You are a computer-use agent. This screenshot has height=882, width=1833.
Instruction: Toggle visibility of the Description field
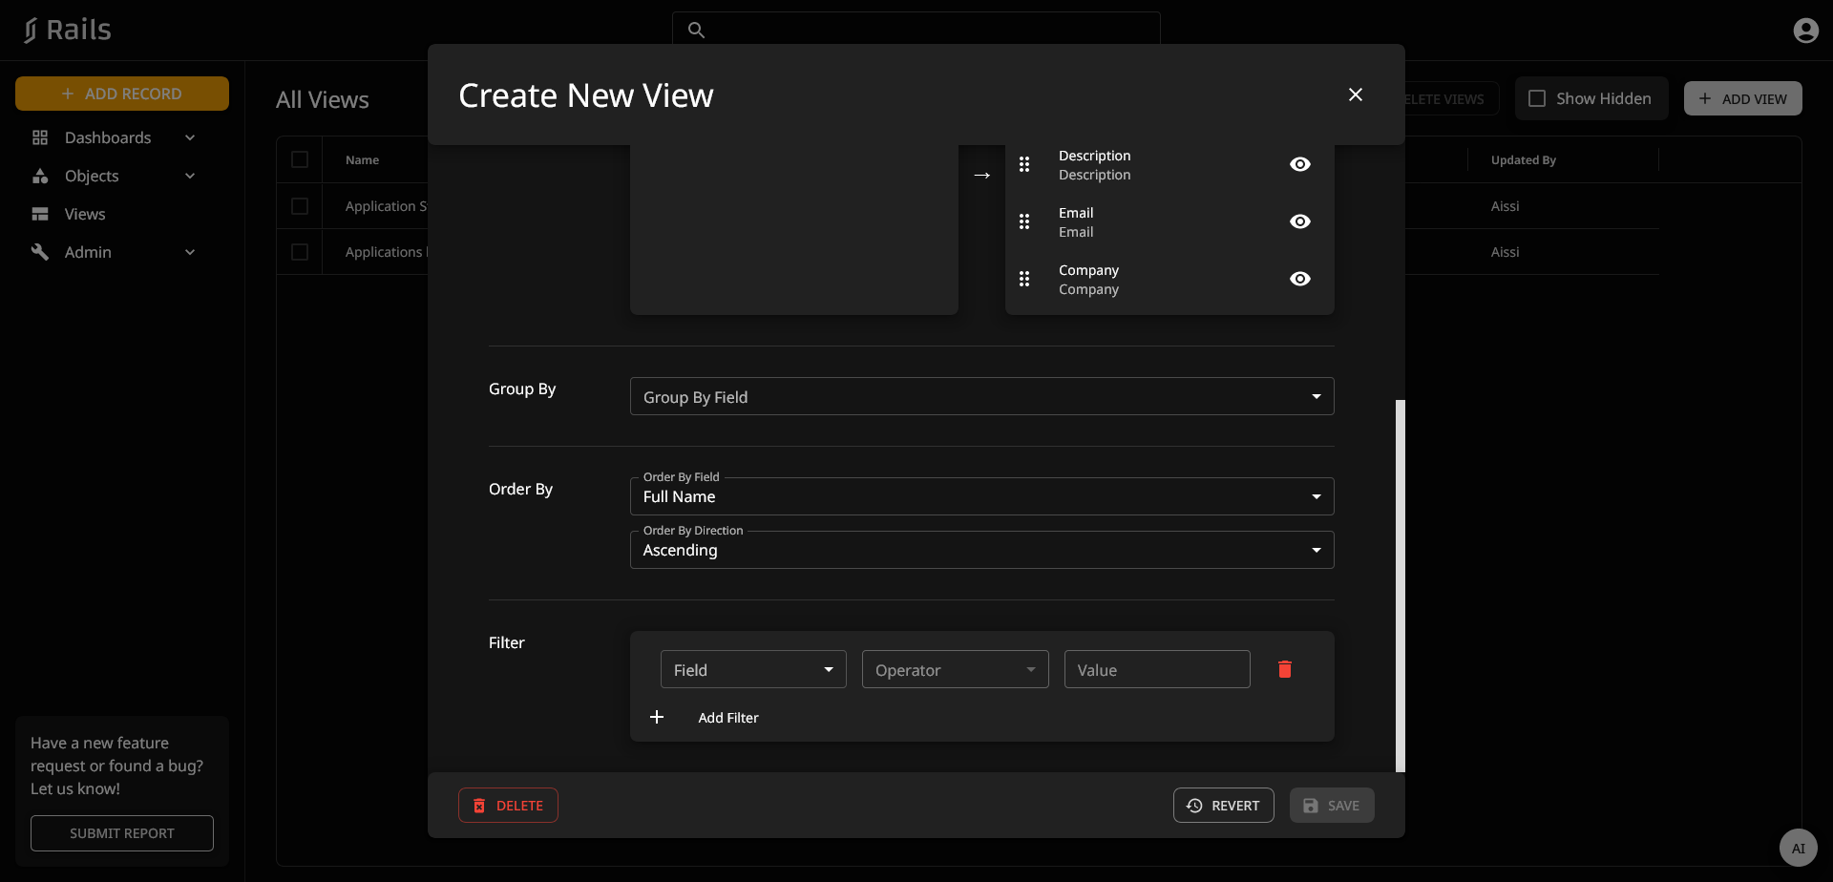(1299, 164)
